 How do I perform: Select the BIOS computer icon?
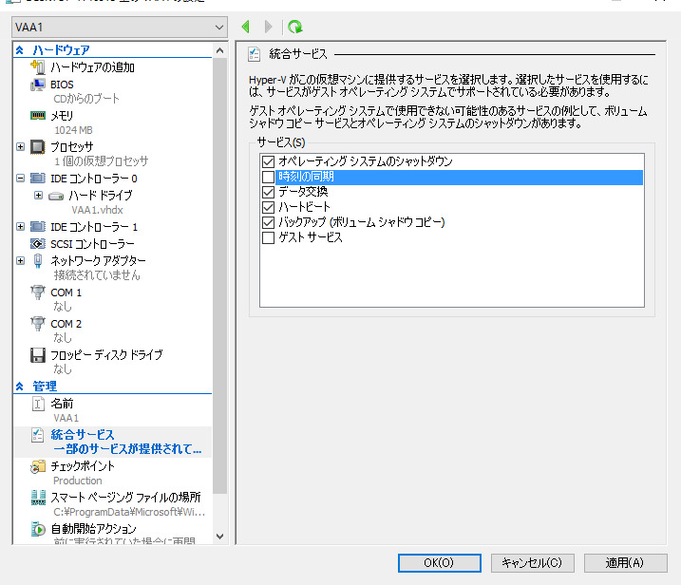(38, 85)
